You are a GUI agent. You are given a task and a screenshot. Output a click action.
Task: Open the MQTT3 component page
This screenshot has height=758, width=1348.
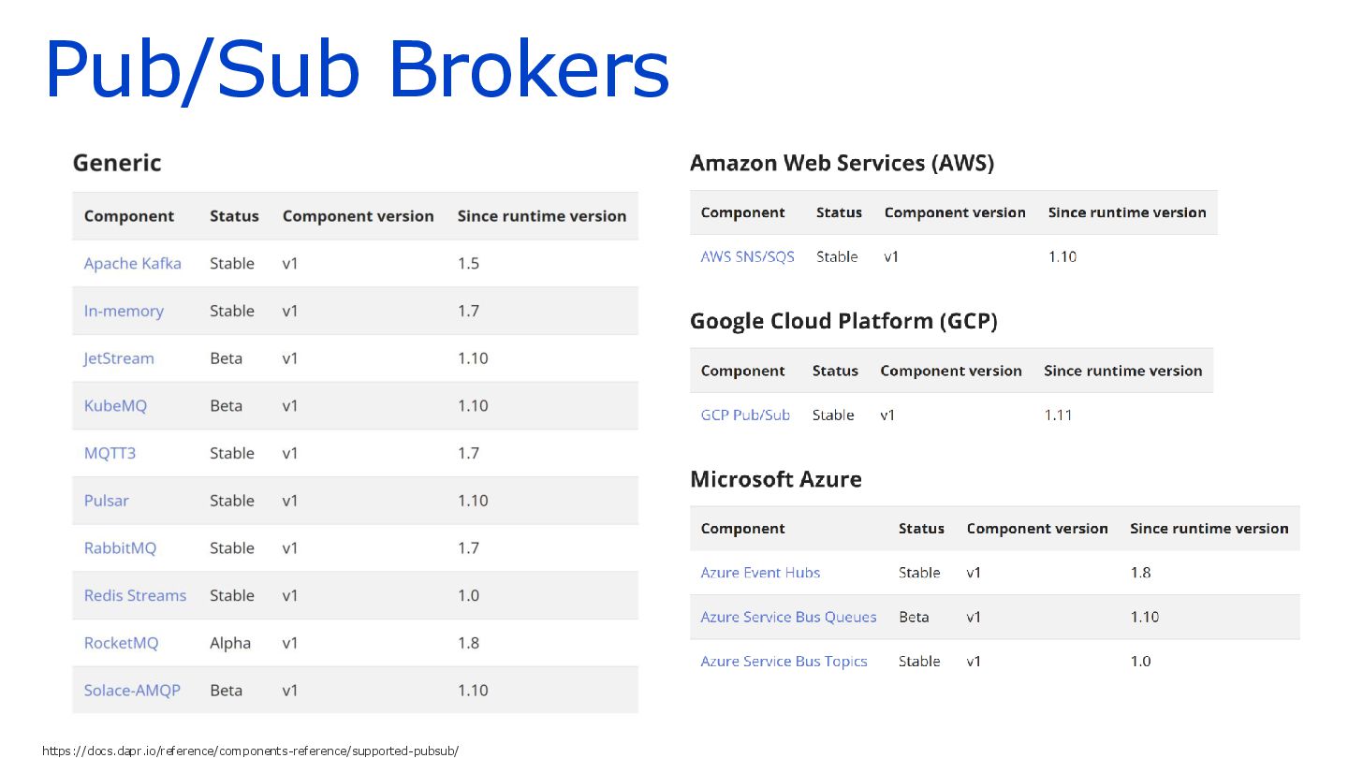tap(110, 453)
